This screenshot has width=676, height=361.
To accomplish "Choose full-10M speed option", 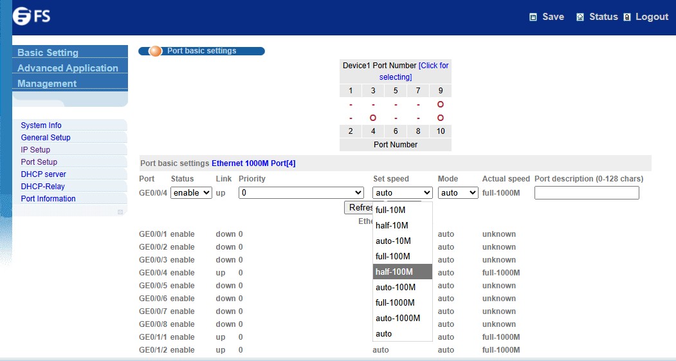I will pyautogui.click(x=402, y=210).
